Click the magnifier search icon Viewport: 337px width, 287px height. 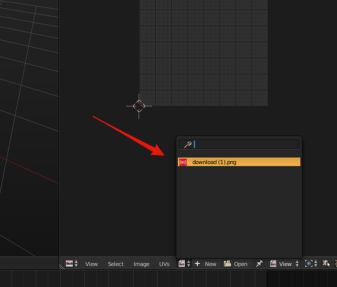coord(188,144)
